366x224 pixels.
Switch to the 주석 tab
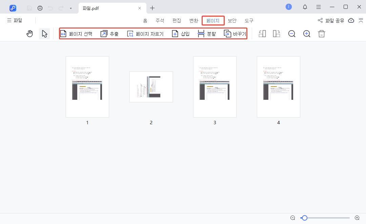click(160, 21)
